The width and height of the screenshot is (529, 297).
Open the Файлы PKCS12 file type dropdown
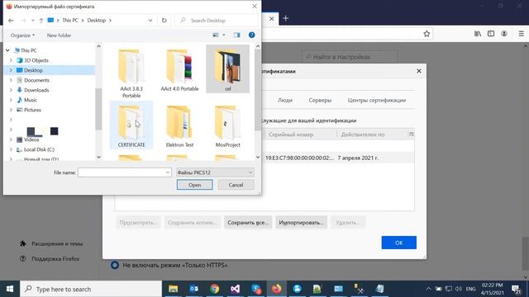click(215, 172)
